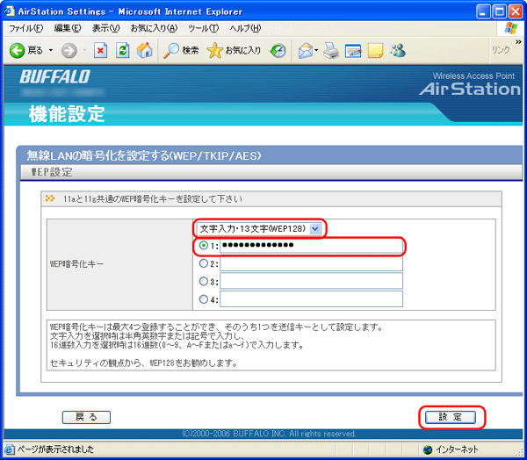Click the AirStation product name text
The image size is (527, 460).
(x=470, y=89)
